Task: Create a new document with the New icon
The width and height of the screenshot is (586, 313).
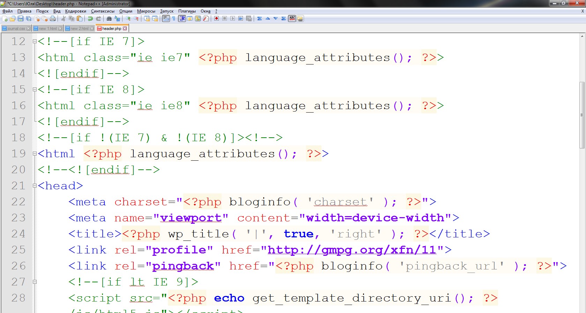Action: click(5, 18)
